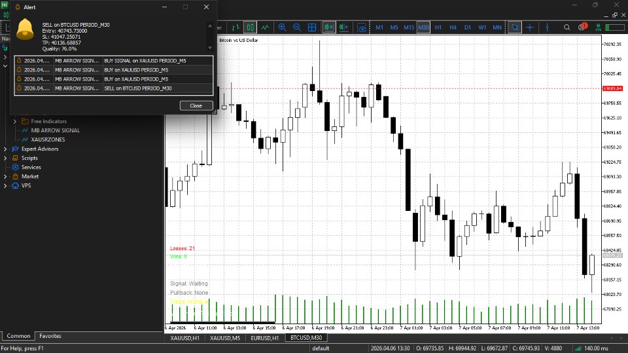This screenshot has height=353, width=628.
Task: Open the BTCUSD,M30 chart tab
Action: 306,338
